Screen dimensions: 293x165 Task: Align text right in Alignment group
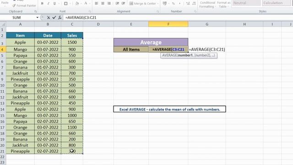109,3
